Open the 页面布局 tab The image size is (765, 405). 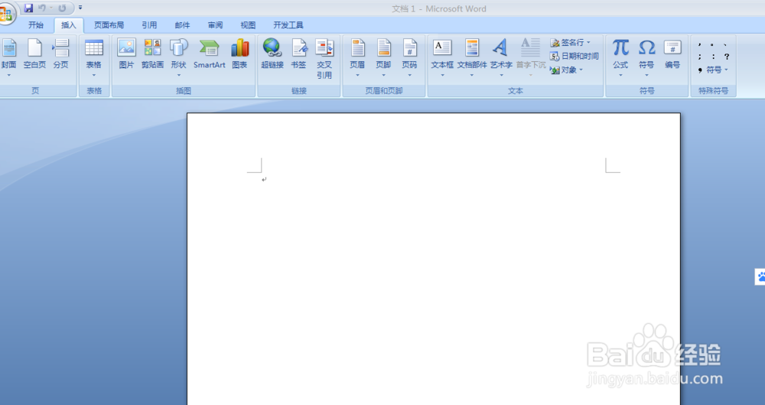109,25
